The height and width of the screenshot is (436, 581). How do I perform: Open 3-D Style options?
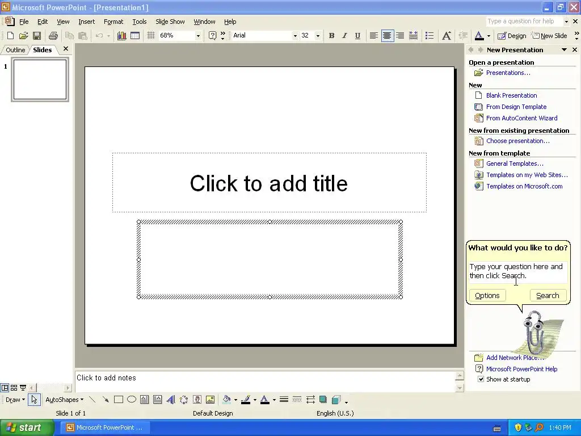336,400
